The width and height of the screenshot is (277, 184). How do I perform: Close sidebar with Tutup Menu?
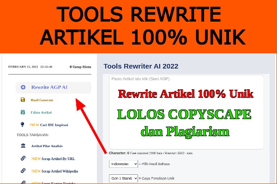tap(80, 67)
